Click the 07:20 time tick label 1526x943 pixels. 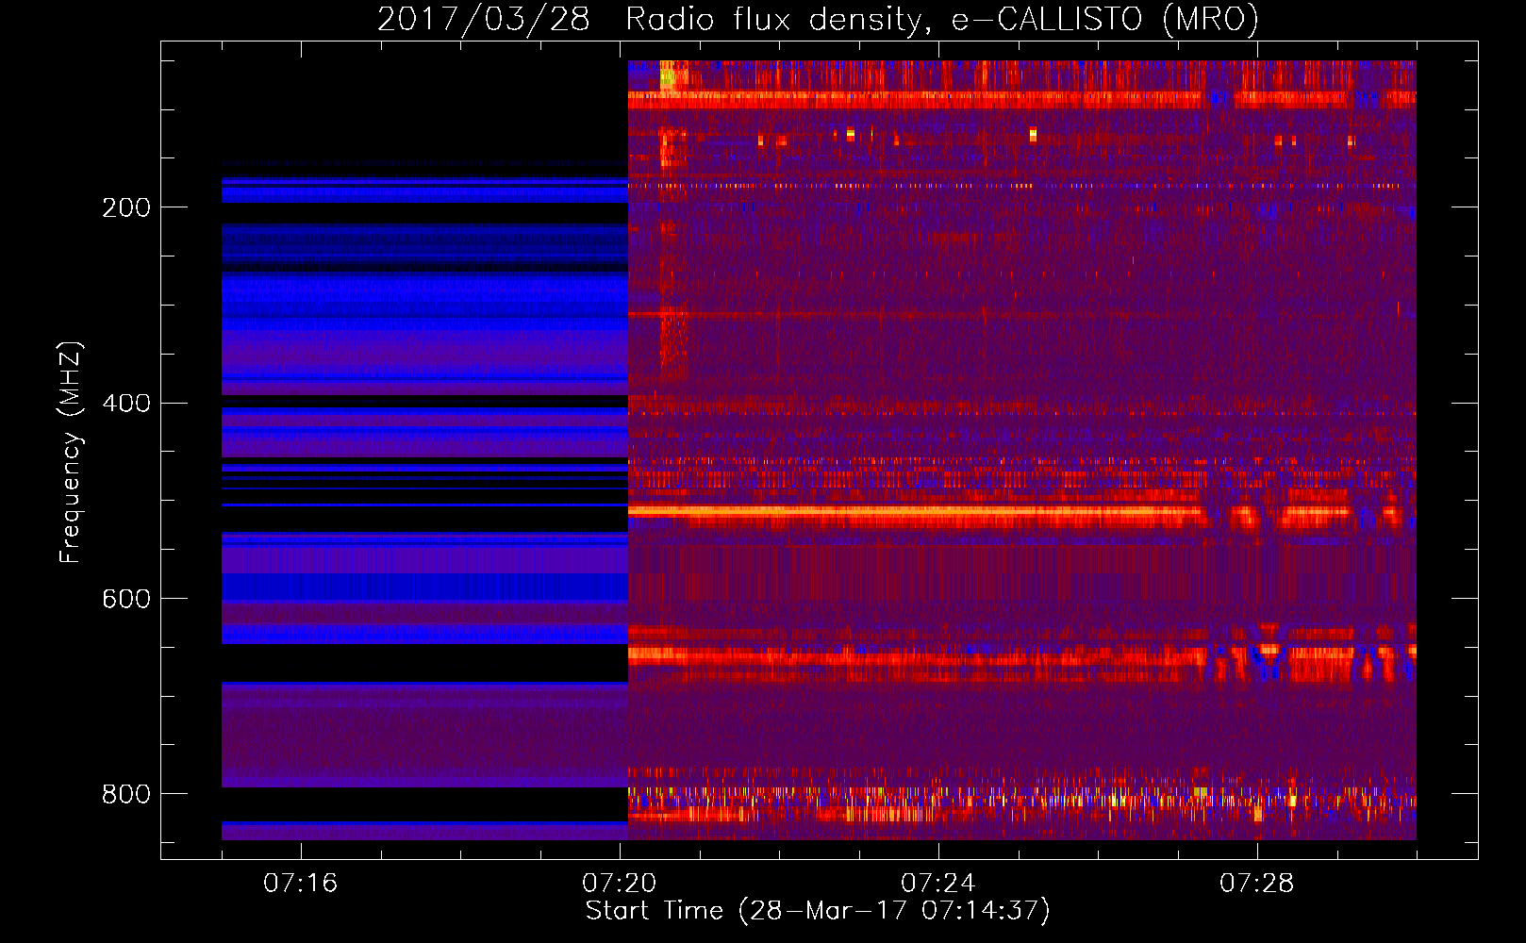(x=620, y=884)
